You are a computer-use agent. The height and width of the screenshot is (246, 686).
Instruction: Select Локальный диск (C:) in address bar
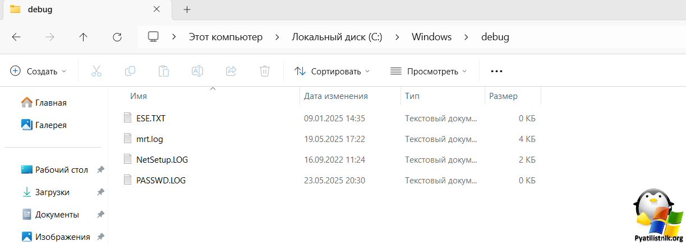pyautogui.click(x=337, y=37)
